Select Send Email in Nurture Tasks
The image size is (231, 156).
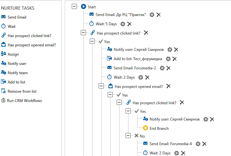[17, 17]
